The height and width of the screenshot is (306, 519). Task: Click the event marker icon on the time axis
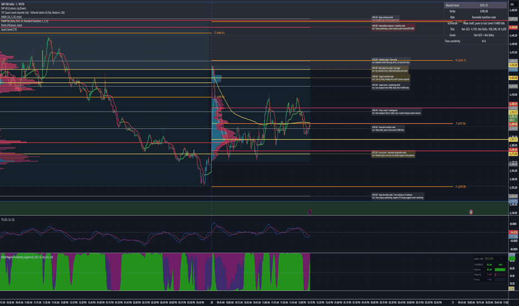310,212
